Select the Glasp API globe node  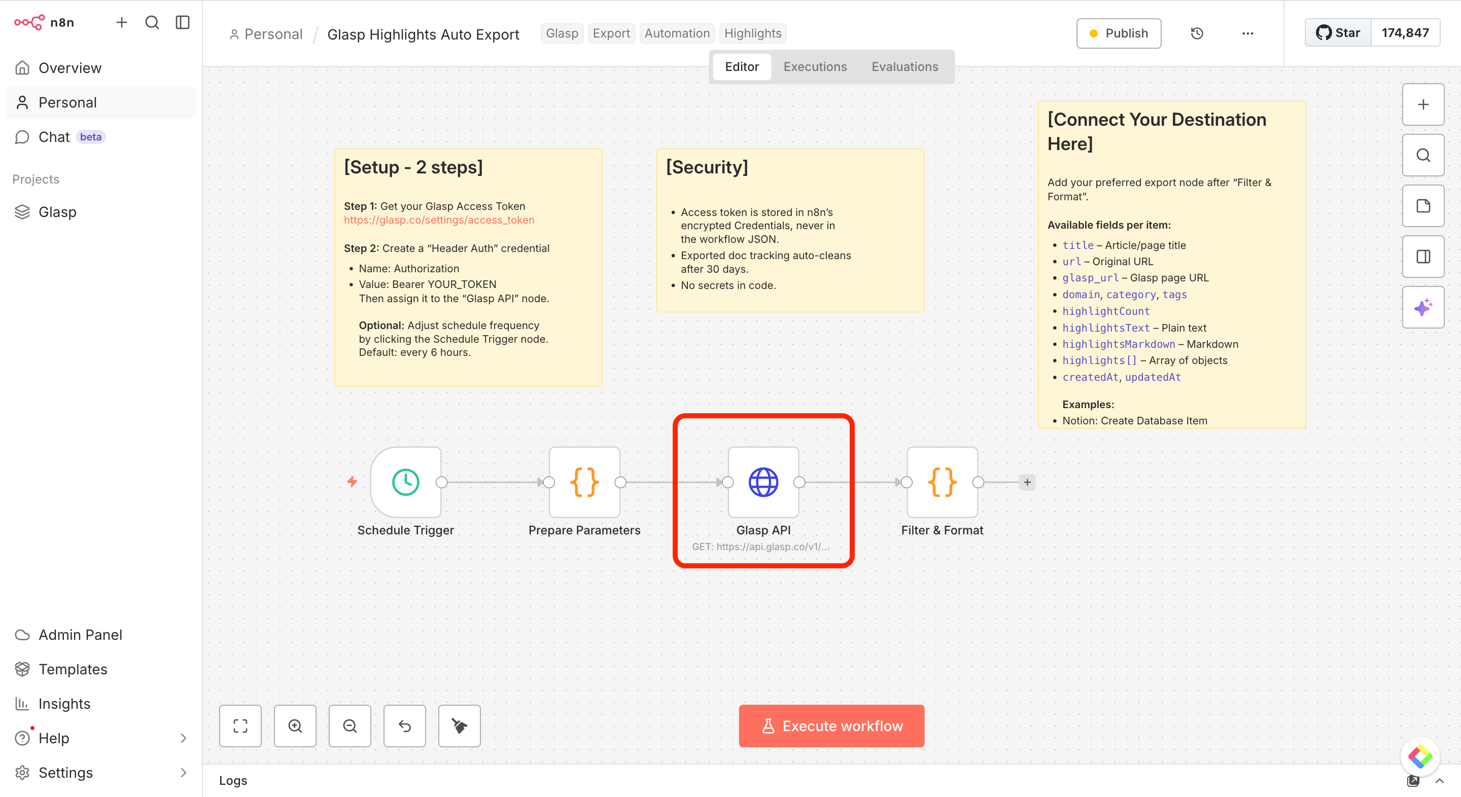click(763, 482)
